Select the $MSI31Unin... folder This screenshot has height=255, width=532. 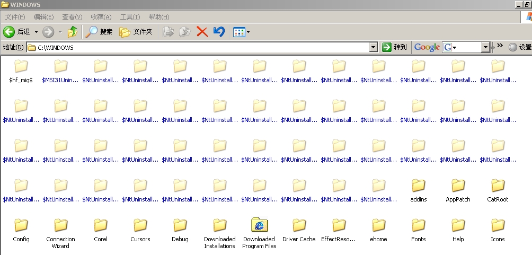click(x=61, y=72)
